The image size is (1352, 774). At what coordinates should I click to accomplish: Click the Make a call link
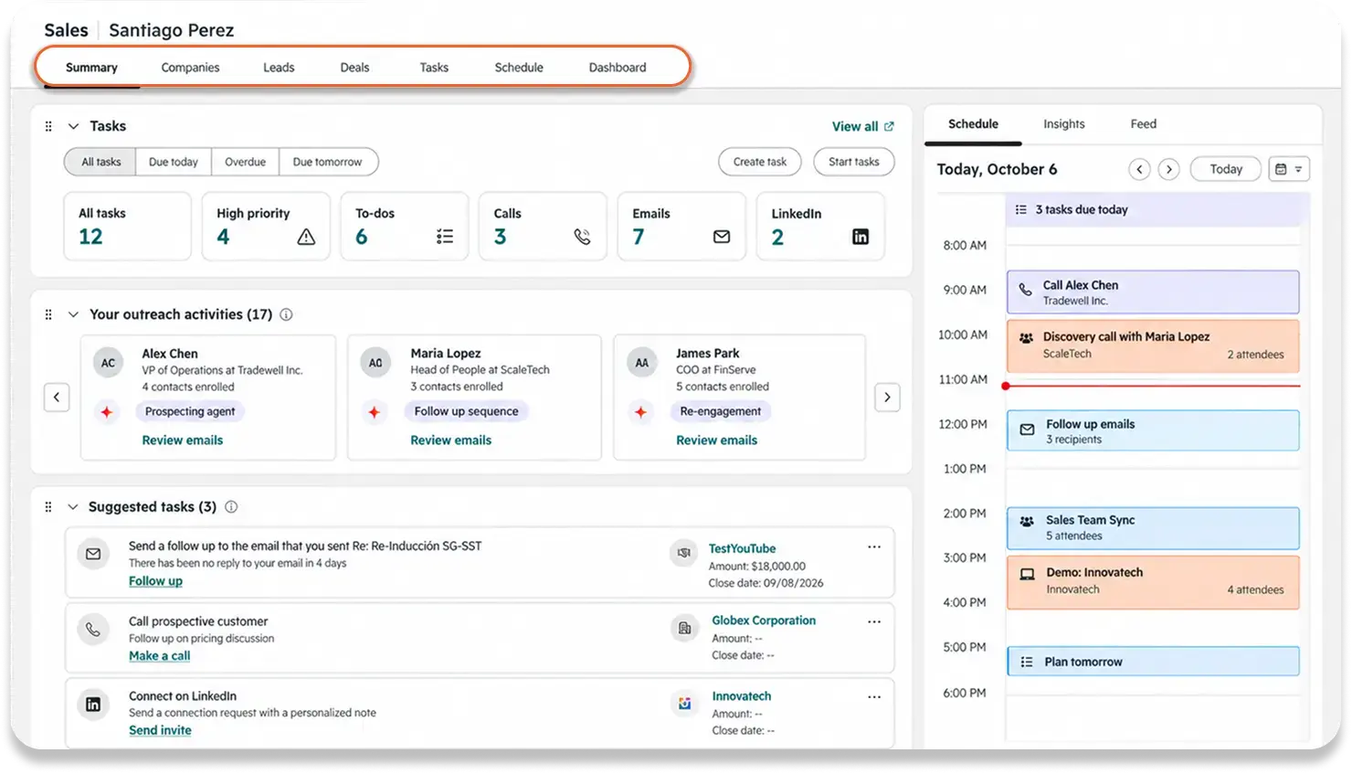(160, 656)
